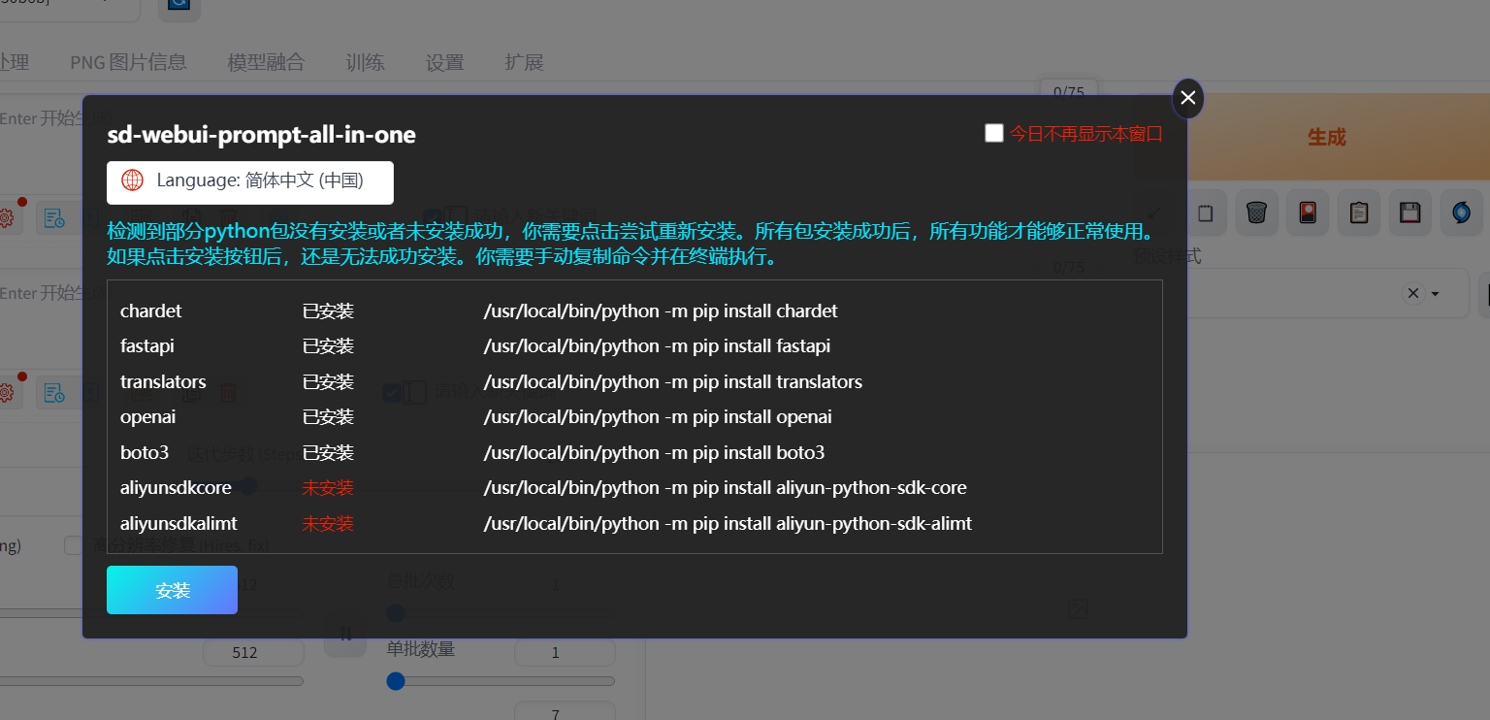The image size is (1490, 720).
Task: Select the aliyunsdkalimt package name
Action: [x=178, y=523]
